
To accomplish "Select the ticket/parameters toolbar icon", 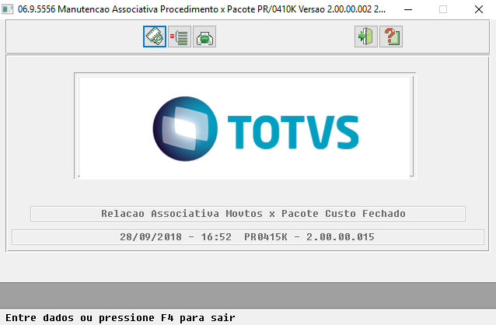I will (155, 37).
